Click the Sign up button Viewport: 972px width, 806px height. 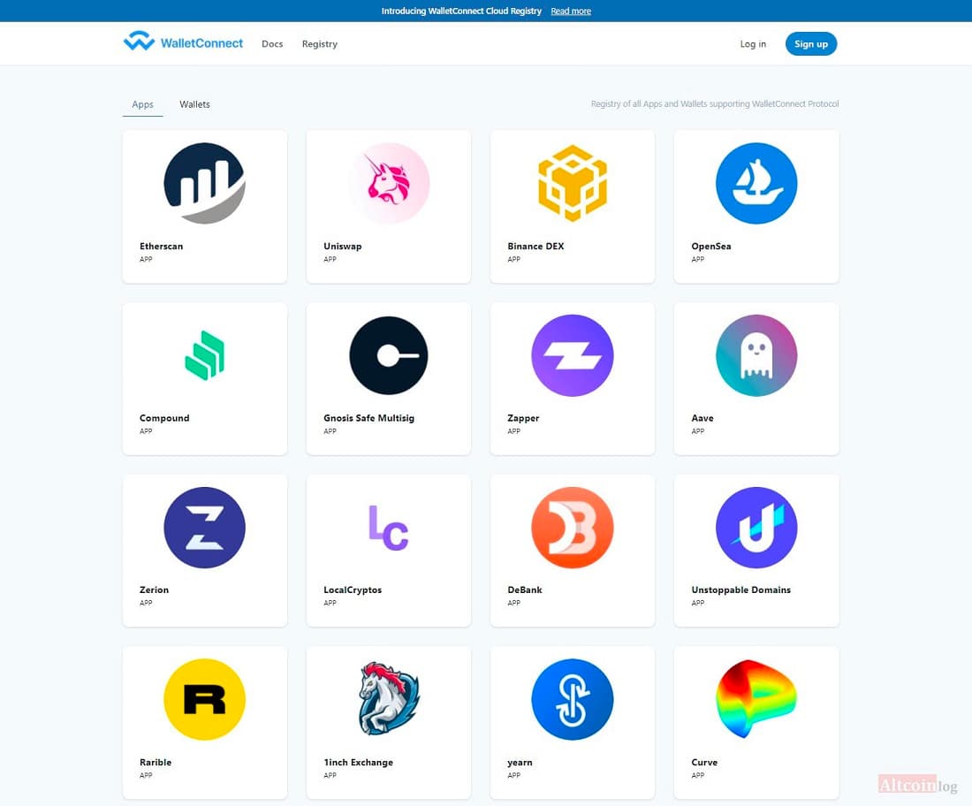point(811,44)
